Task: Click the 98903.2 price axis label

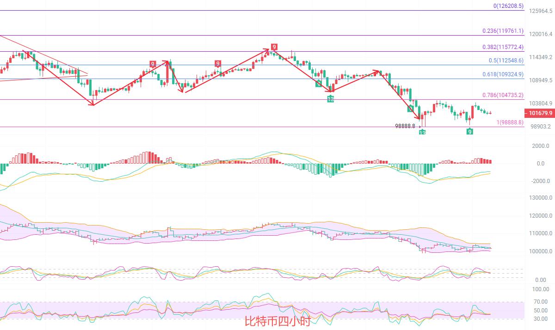Action: pos(540,127)
